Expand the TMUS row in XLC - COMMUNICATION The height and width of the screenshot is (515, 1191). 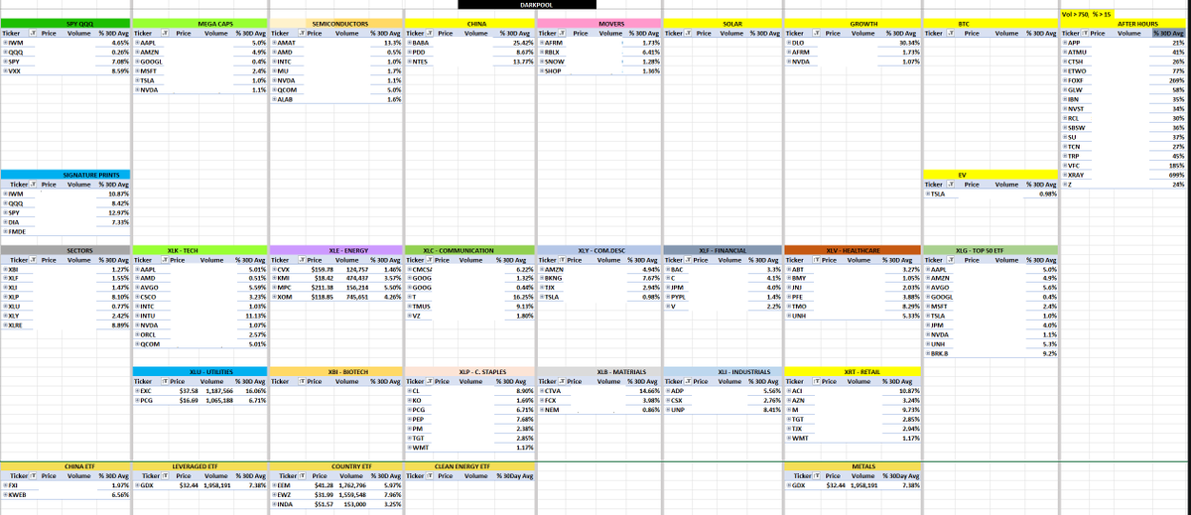[409, 307]
